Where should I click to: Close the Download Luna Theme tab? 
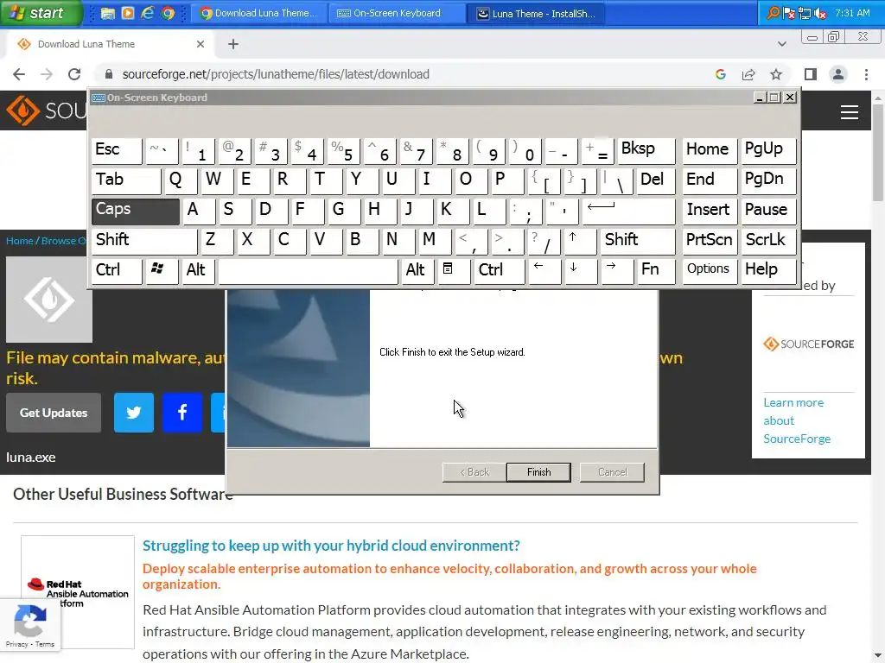201,44
